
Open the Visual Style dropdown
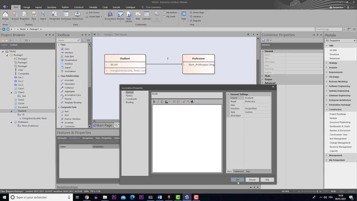click(93, 16)
